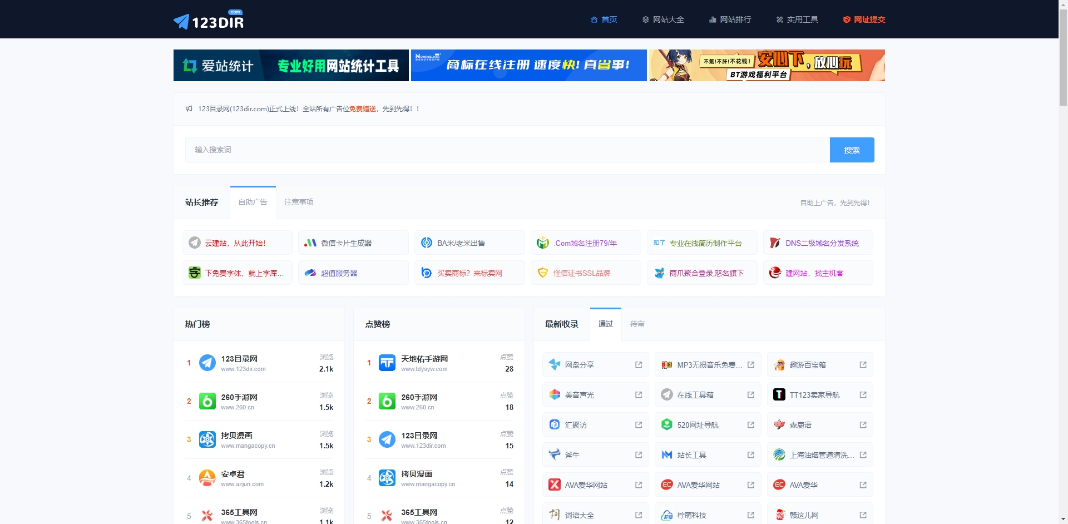Click the blue 搜索 button

click(x=852, y=150)
